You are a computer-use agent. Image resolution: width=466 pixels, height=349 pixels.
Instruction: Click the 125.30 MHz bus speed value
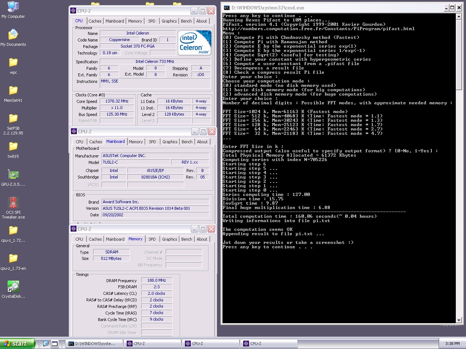[x=117, y=114]
